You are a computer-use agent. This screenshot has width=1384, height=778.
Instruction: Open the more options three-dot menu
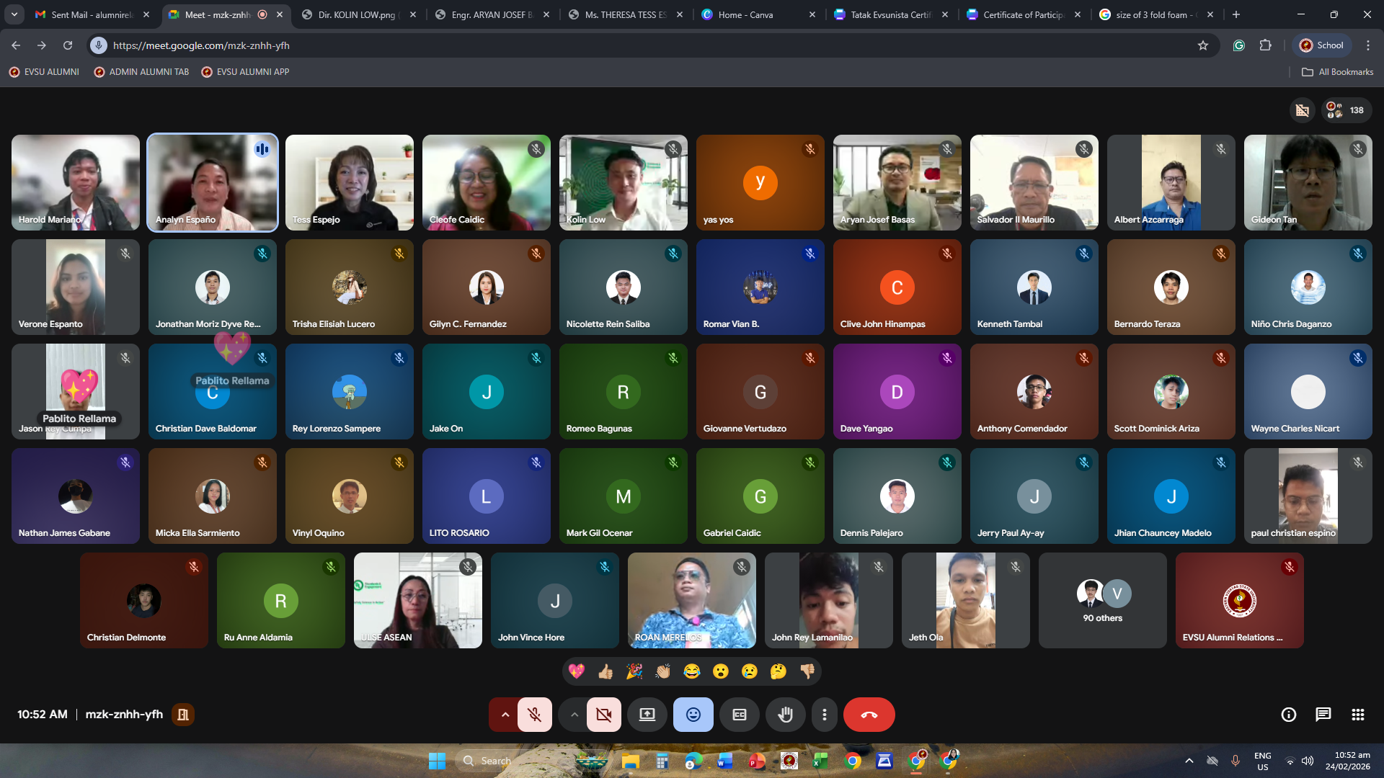(x=824, y=715)
